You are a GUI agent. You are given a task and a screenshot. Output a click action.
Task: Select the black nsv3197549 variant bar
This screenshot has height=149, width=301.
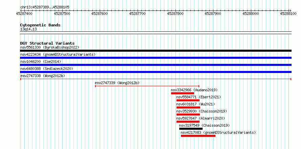point(191,129)
